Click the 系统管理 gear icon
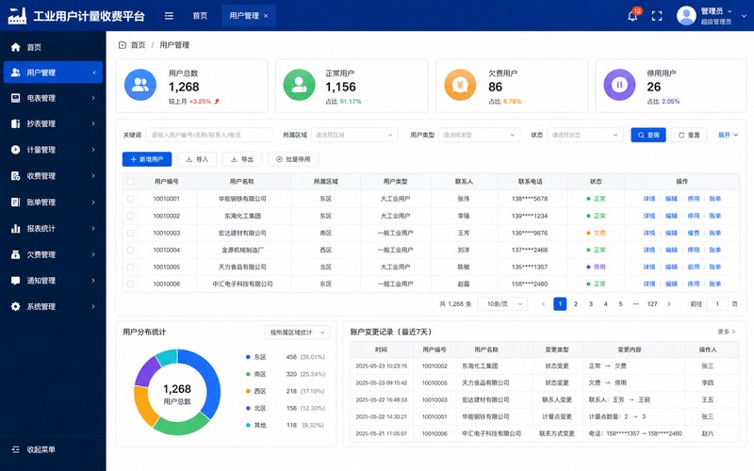The height and width of the screenshot is (471, 754). [15, 307]
